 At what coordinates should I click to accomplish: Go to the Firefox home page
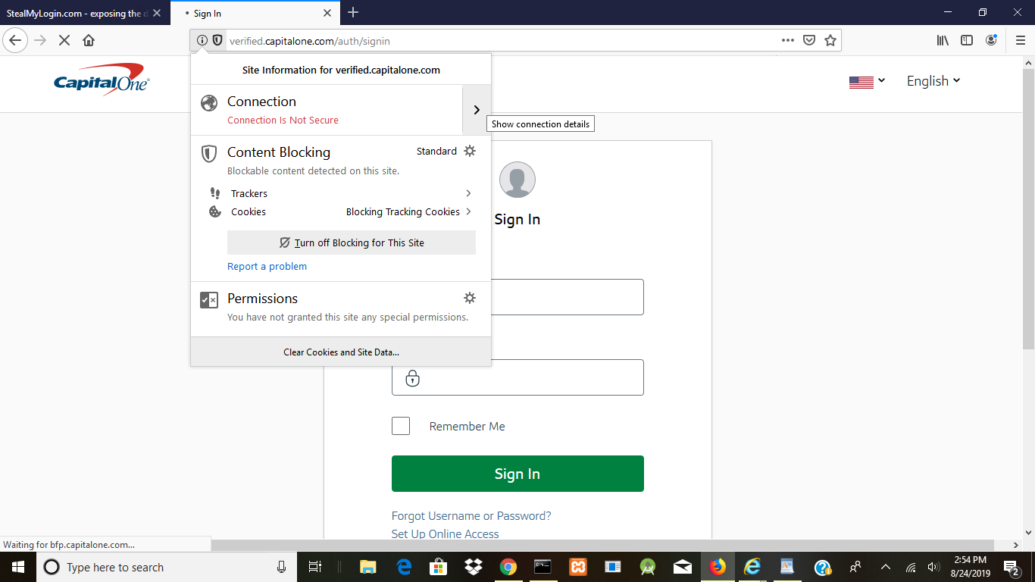point(89,40)
